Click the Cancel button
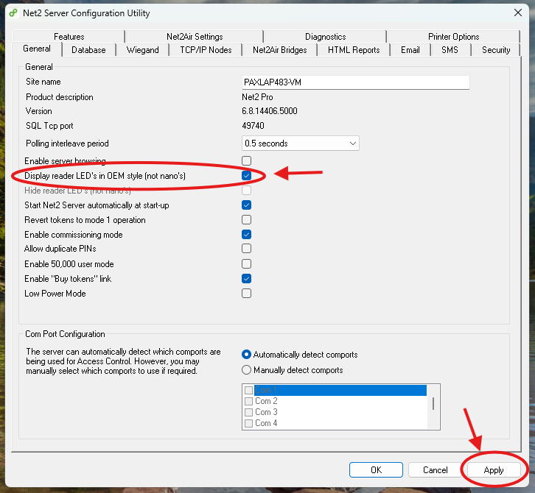Screen dimensions: 535x493 tap(435, 470)
